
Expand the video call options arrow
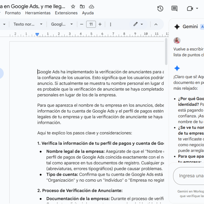[197, 8]
